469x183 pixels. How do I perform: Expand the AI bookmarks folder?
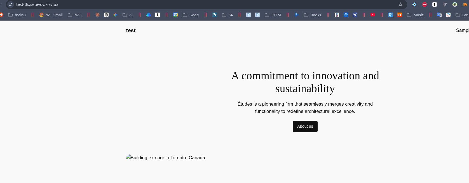(128, 15)
